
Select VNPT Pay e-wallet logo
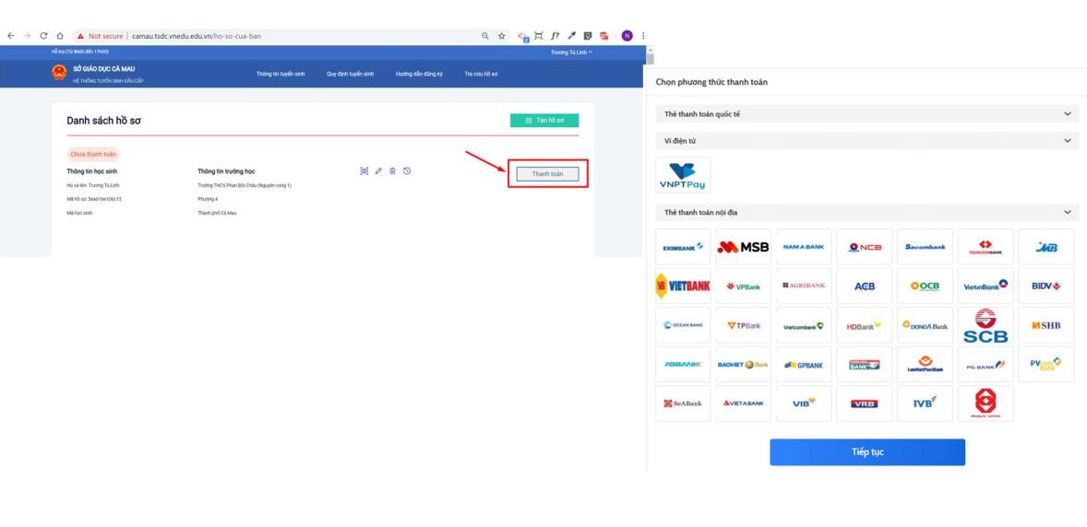point(683,174)
